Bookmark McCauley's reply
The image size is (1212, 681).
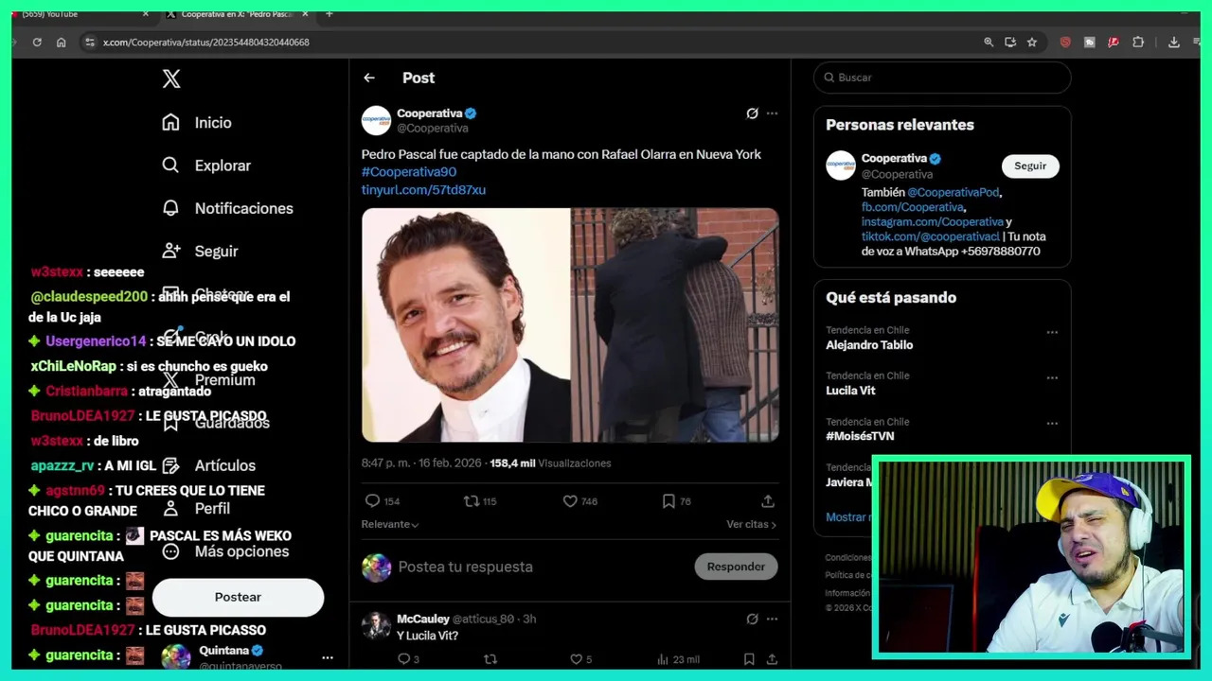pyautogui.click(x=749, y=659)
